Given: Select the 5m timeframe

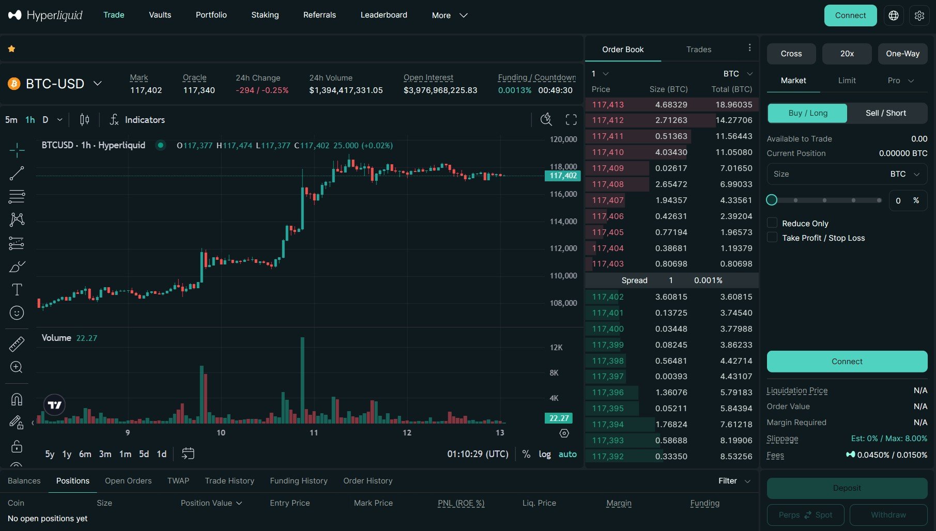Looking at the screenshot, I should [x=11, y=120].
